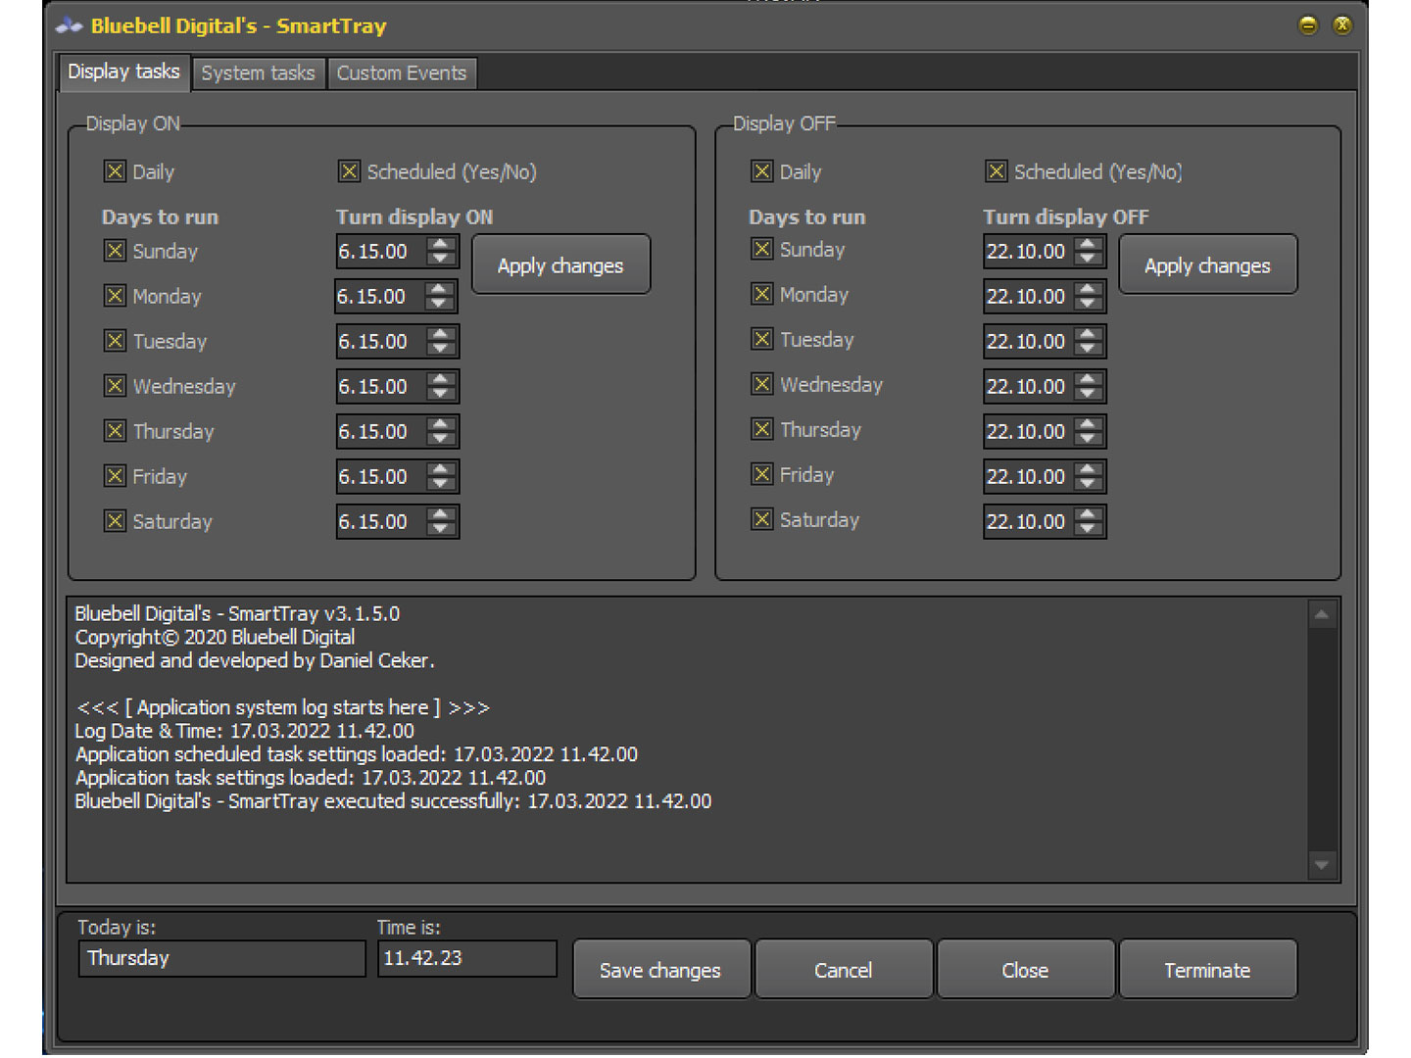Lower Display OFF Saturday time using down arrow
1411x1058 pixels.
(1088, 529)
